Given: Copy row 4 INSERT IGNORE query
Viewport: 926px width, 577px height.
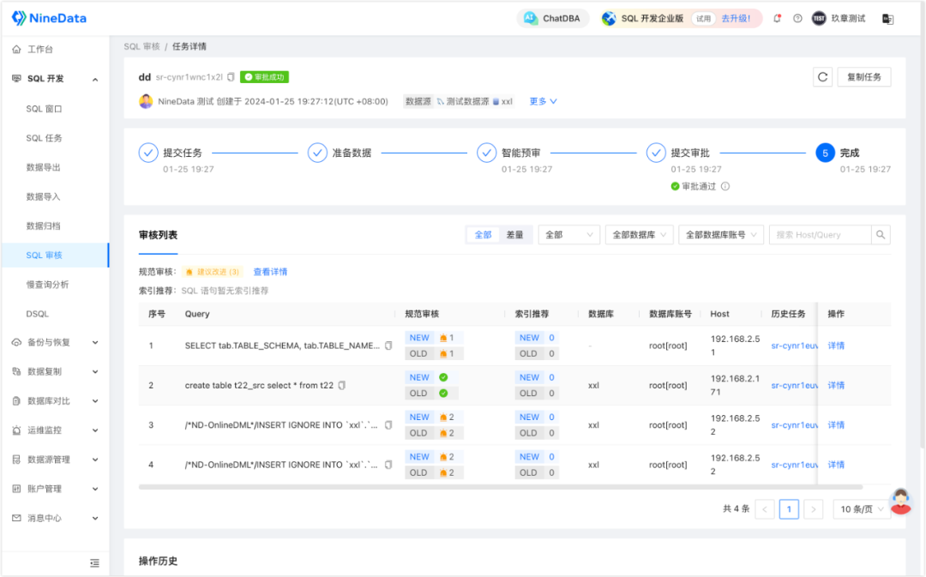Looking at the screenshot, I should [388, 465].
